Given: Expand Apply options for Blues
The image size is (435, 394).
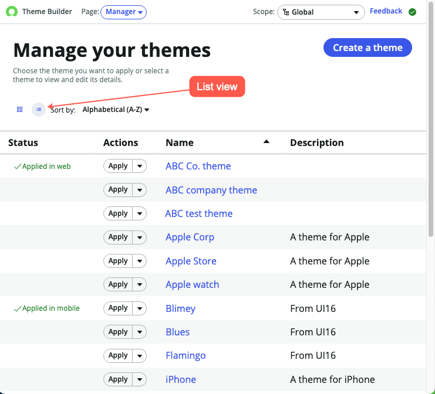Looking at the screenshot, I should click(x=140, y=332).
